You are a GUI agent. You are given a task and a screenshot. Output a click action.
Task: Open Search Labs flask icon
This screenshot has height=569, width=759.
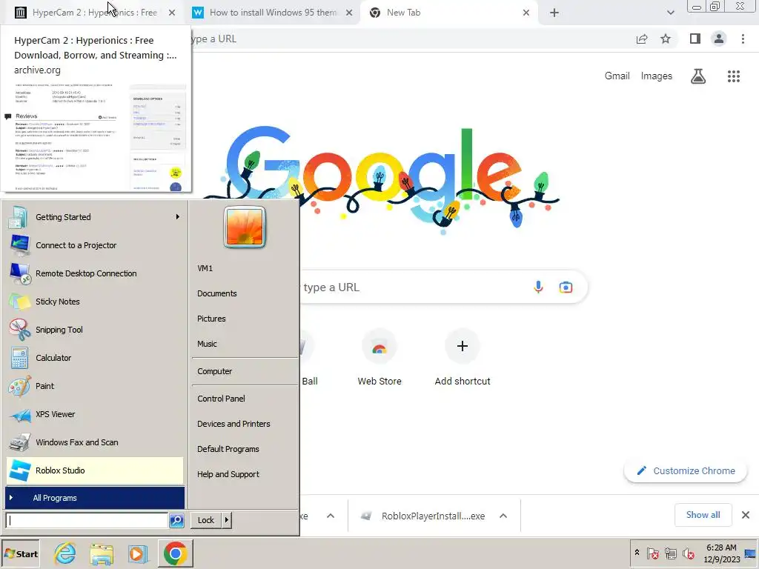point(698,76)
